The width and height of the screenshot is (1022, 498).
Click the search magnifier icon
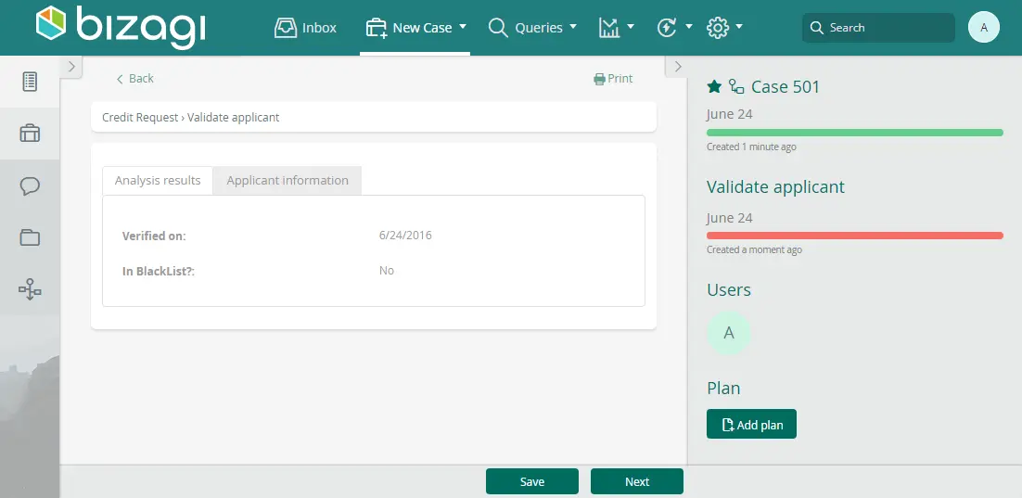817,28
